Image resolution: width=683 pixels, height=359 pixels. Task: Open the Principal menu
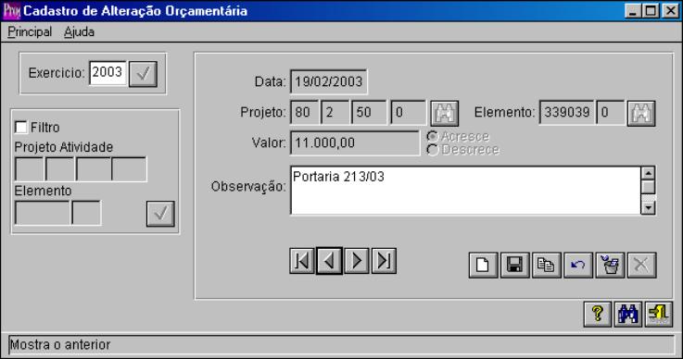pos(30,31)
